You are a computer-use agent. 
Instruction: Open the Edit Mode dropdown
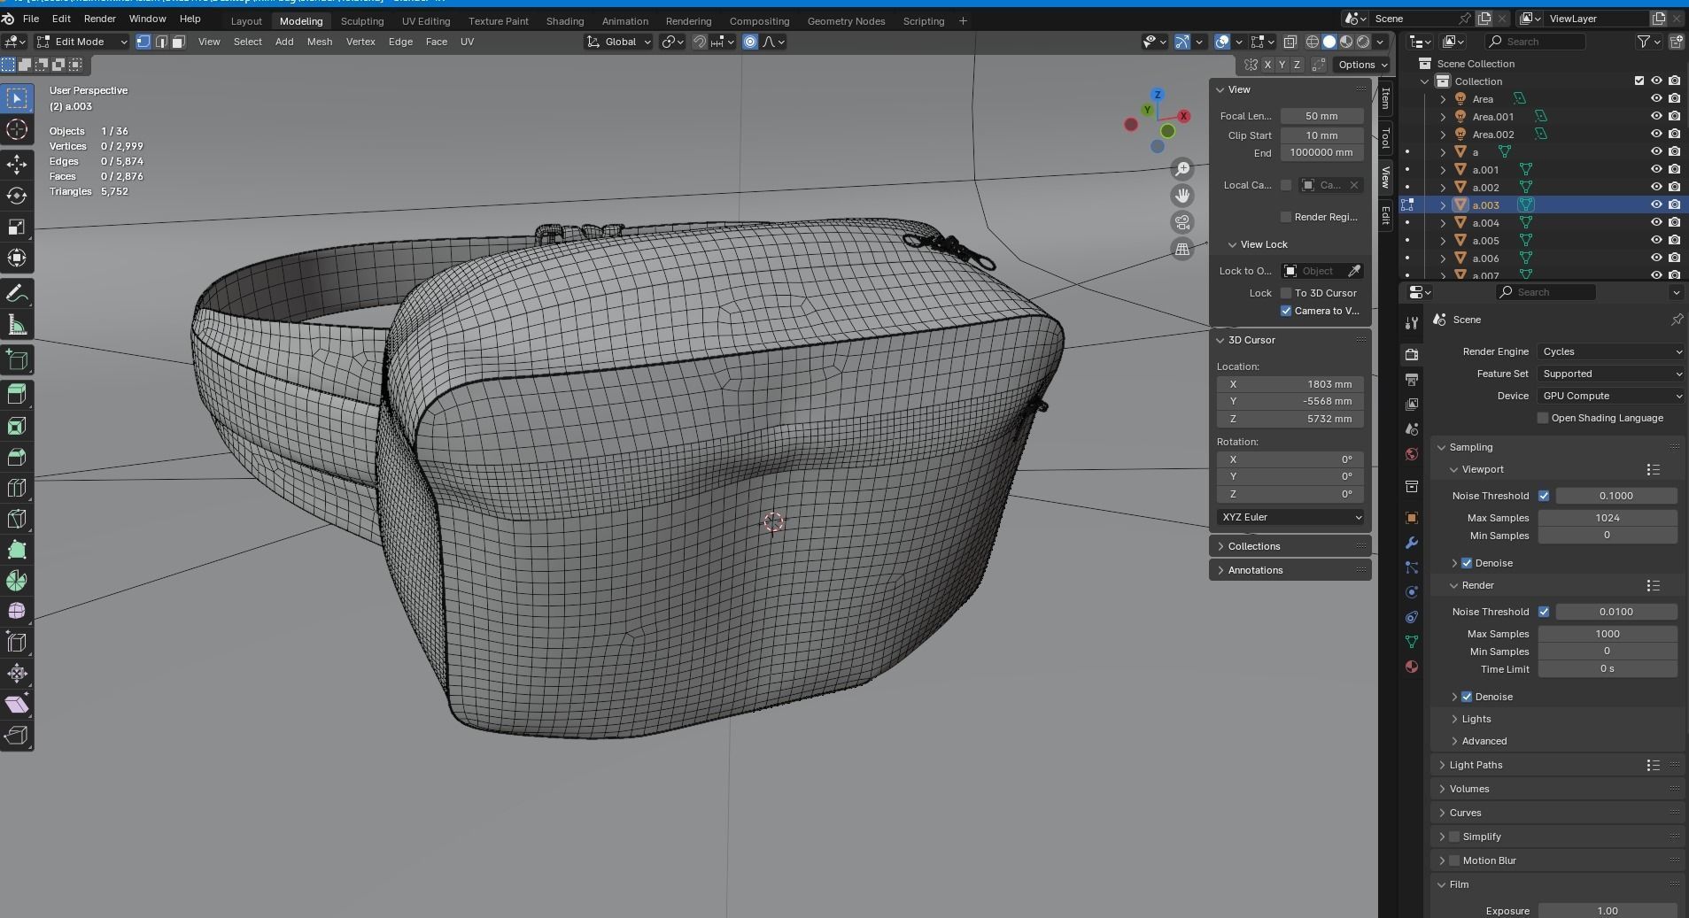(x=82, y=42)
